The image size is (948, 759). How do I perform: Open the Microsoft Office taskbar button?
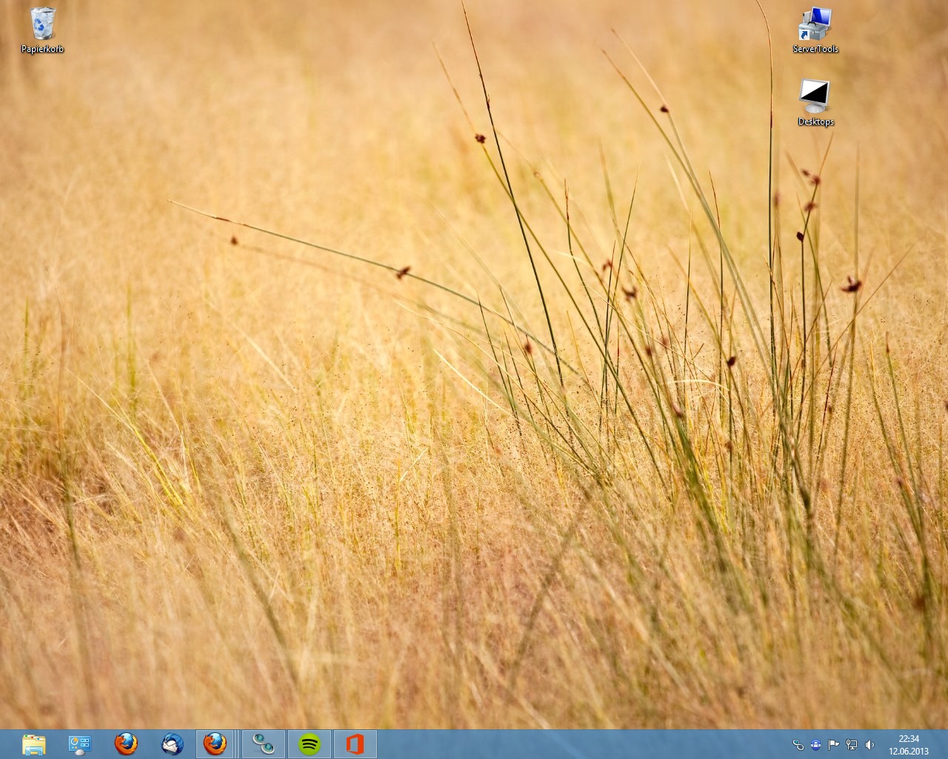(x=355, y=744)
